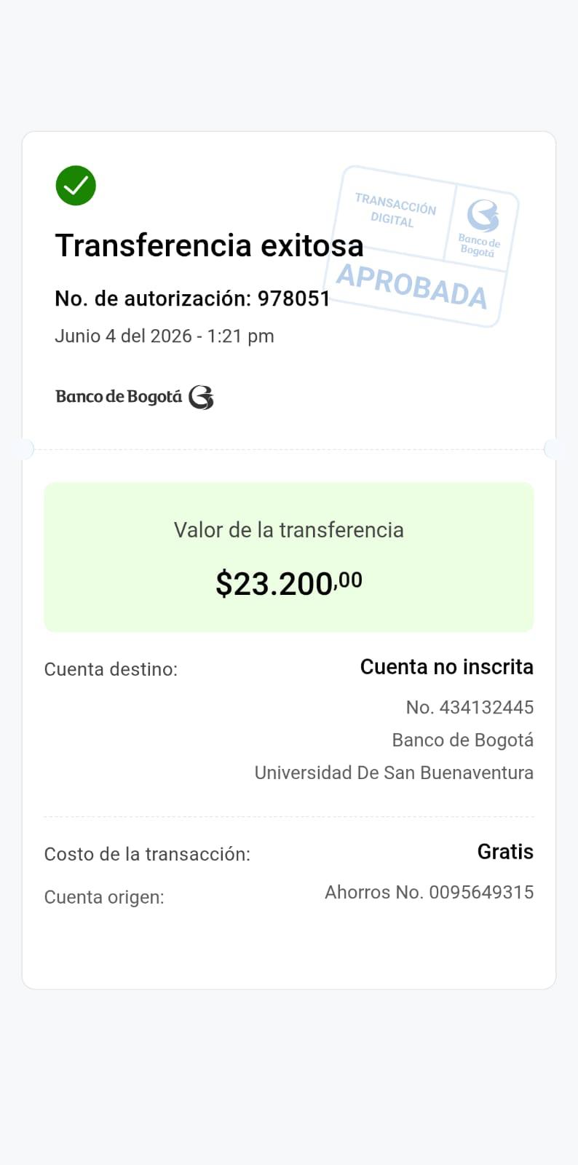
Task: Click the Transferencia exitosa heading
Action: [209, 245]
